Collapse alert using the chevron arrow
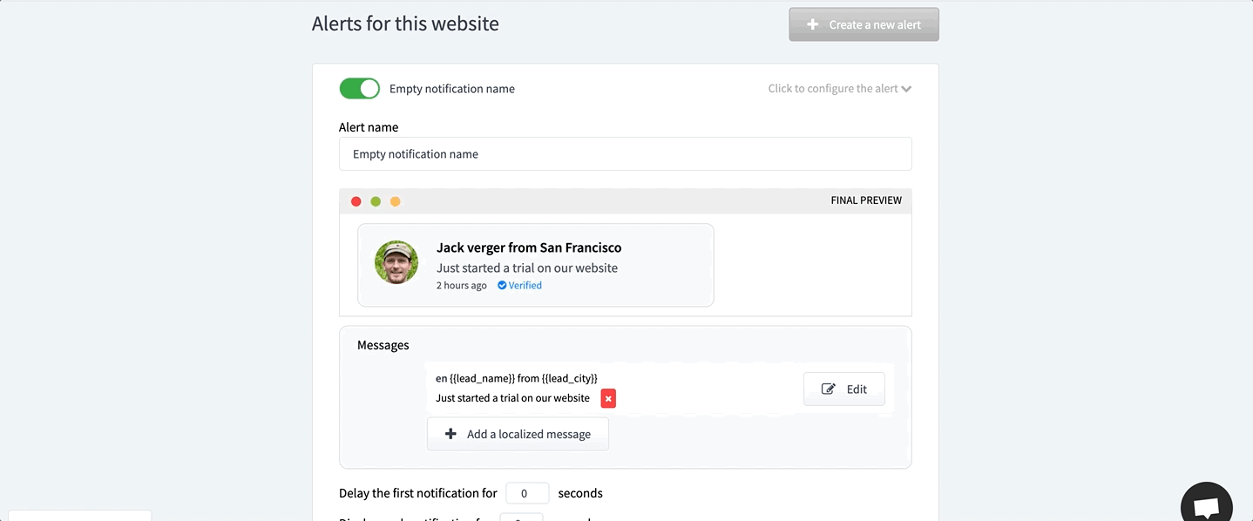The image size is (1253, 521). click(906, 89)
